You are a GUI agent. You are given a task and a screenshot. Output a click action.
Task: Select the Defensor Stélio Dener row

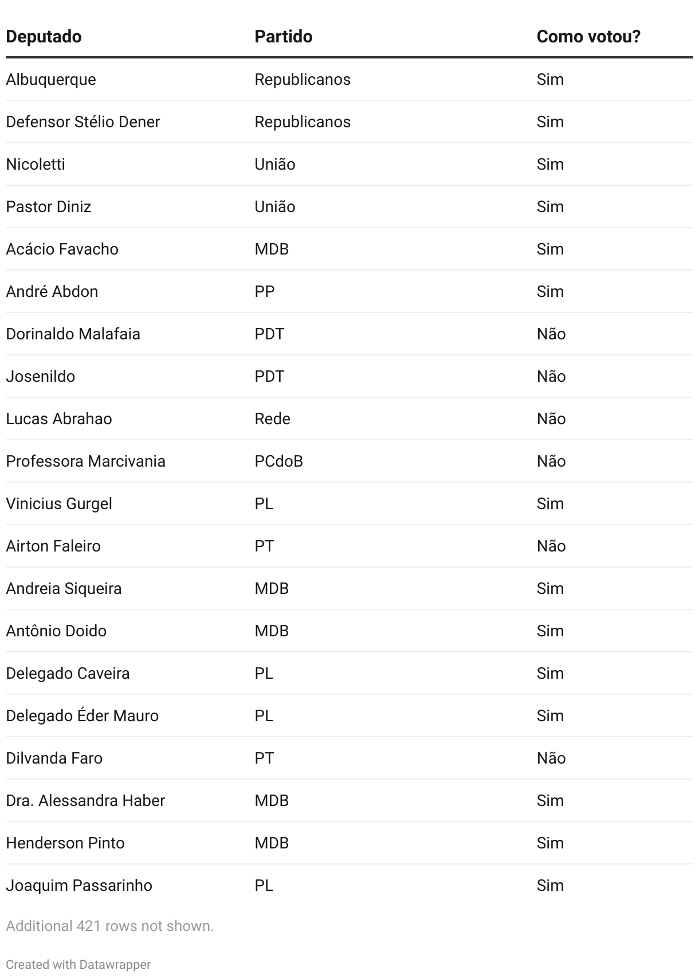point(83,122)
